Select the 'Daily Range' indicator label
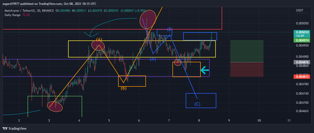Screen dimensions: 314x133 click(x=13, y=15)
